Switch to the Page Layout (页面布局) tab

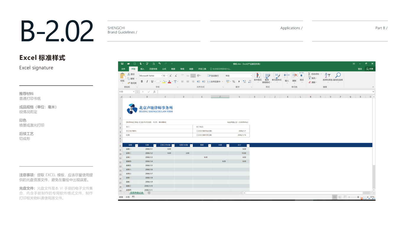click(153, 69)
